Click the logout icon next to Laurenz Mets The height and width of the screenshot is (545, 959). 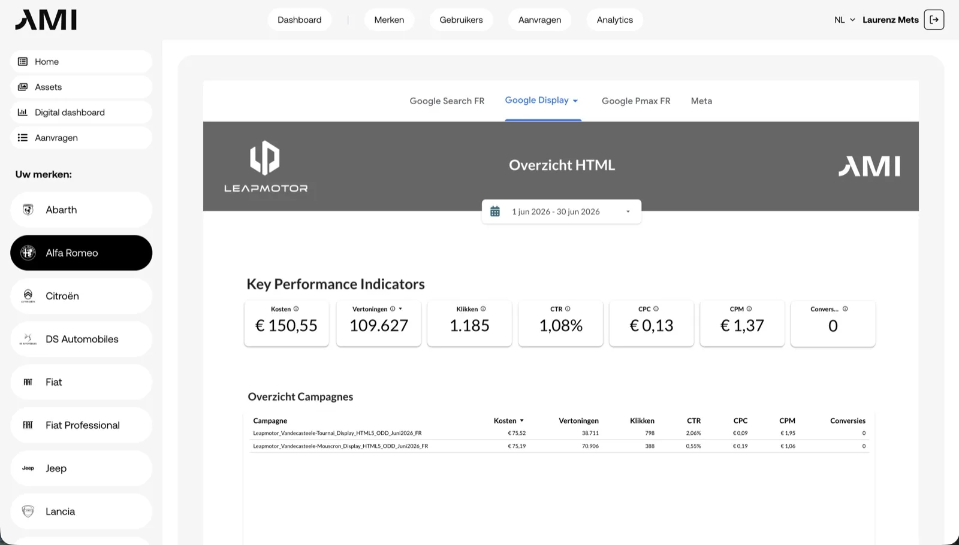click(934, 20)
